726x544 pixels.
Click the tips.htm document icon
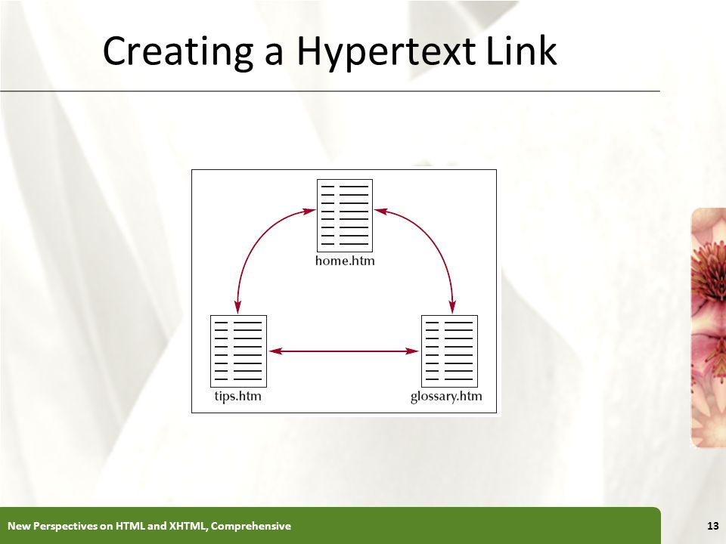238,351
